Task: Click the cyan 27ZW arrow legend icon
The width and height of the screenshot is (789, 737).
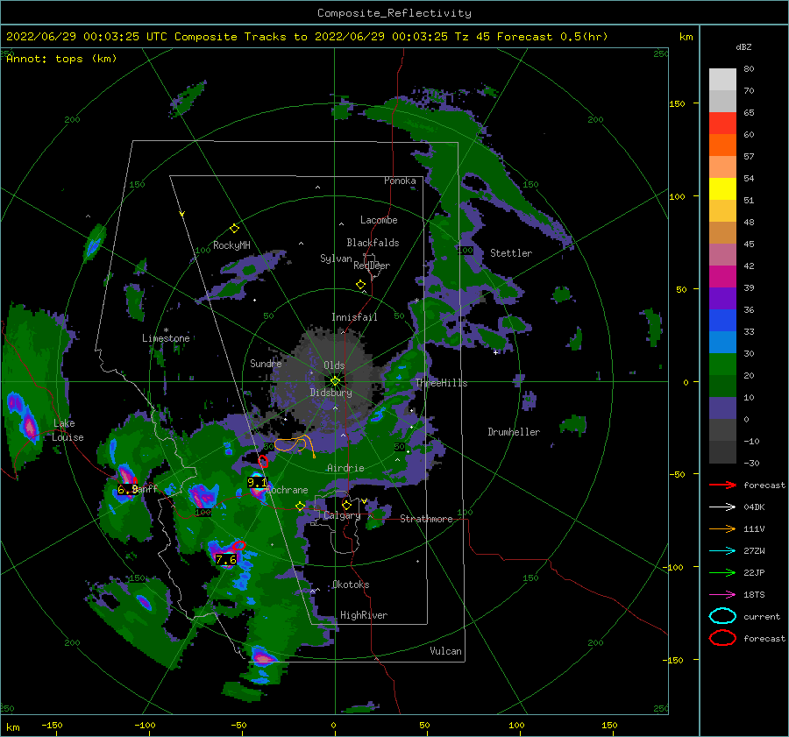Action: point(722,551)
